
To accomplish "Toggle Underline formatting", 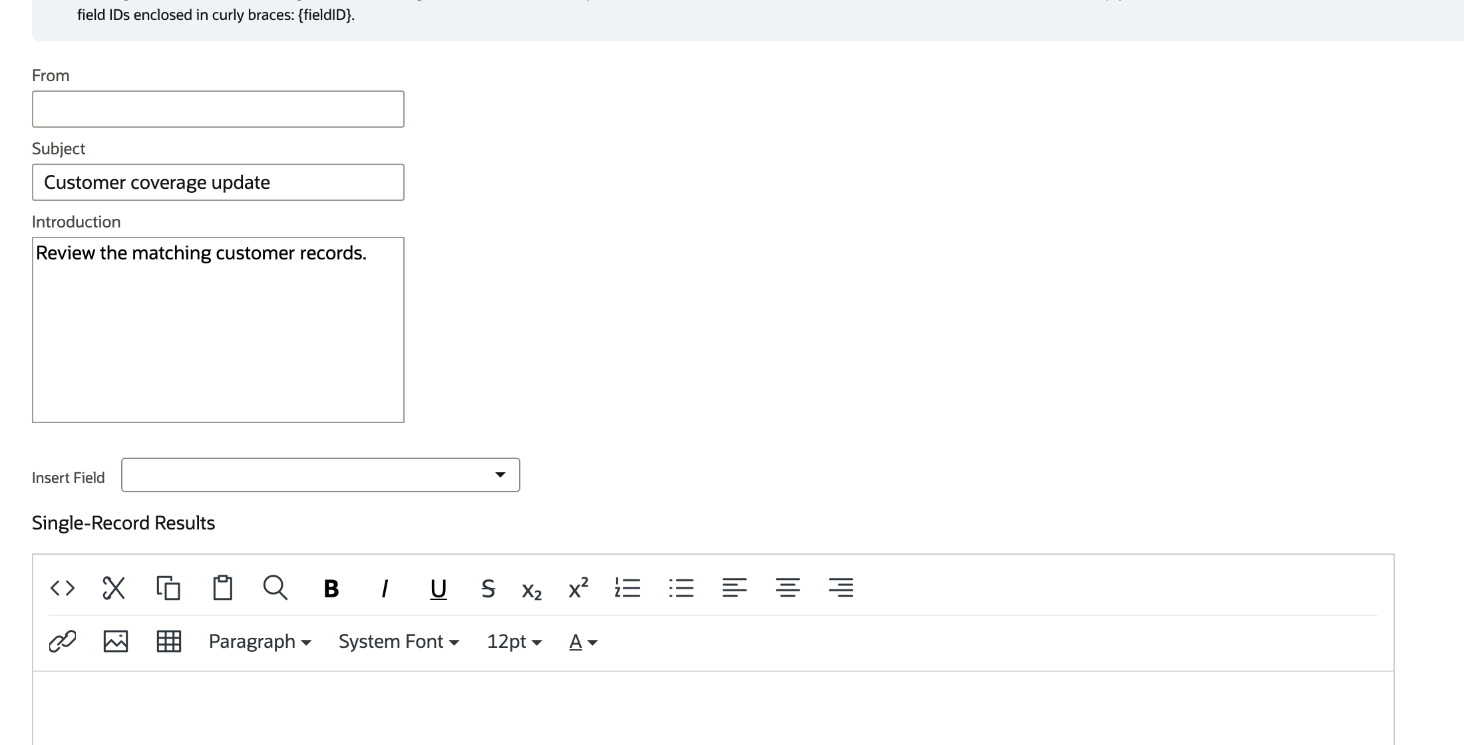I will click(438, 589).
